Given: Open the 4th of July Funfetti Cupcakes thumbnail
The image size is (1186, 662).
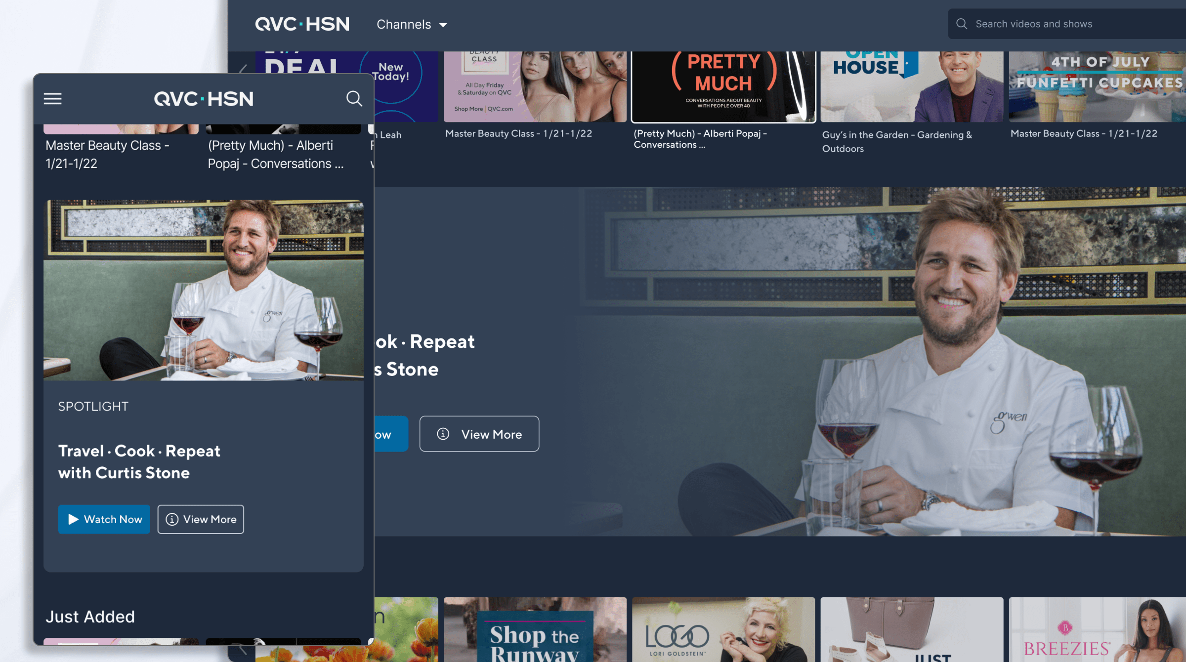Looking at the screenshot, I should [x=1098, y=86].
